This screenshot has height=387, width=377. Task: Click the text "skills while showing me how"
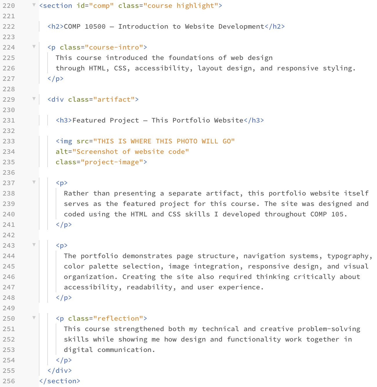120,339
